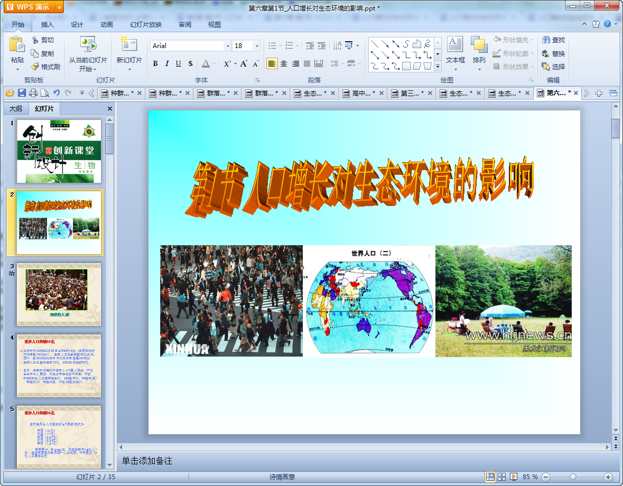Switch to Outline (大纲) pane tab
This screenshot has height=486, width=623.
pos(16,108)
